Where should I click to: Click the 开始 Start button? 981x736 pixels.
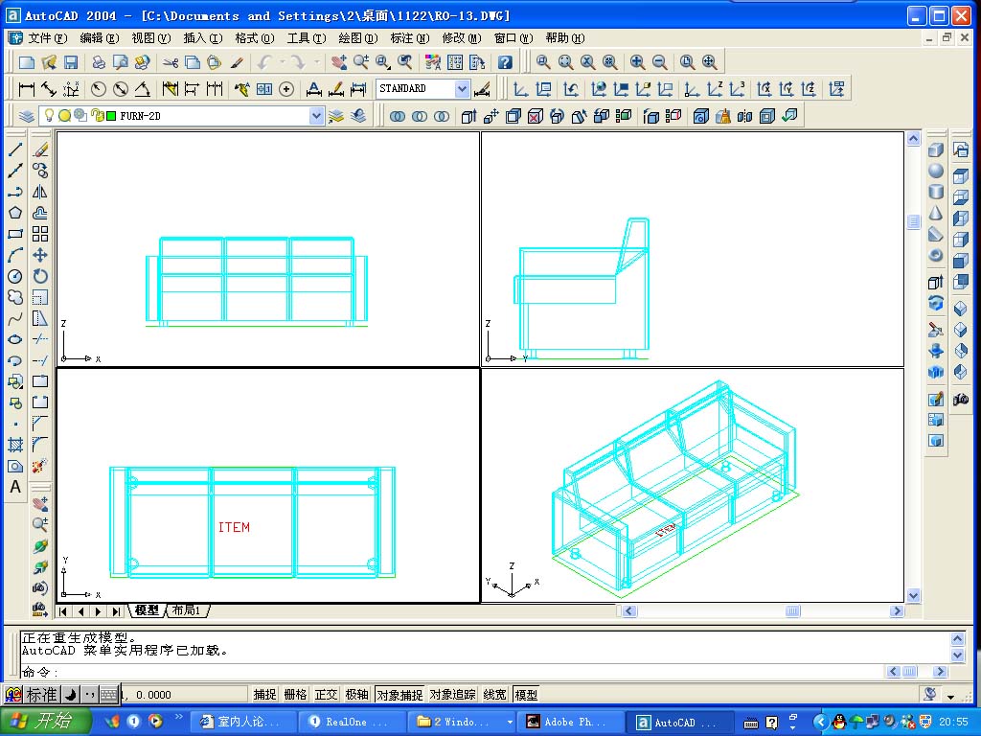coord(46,722)
